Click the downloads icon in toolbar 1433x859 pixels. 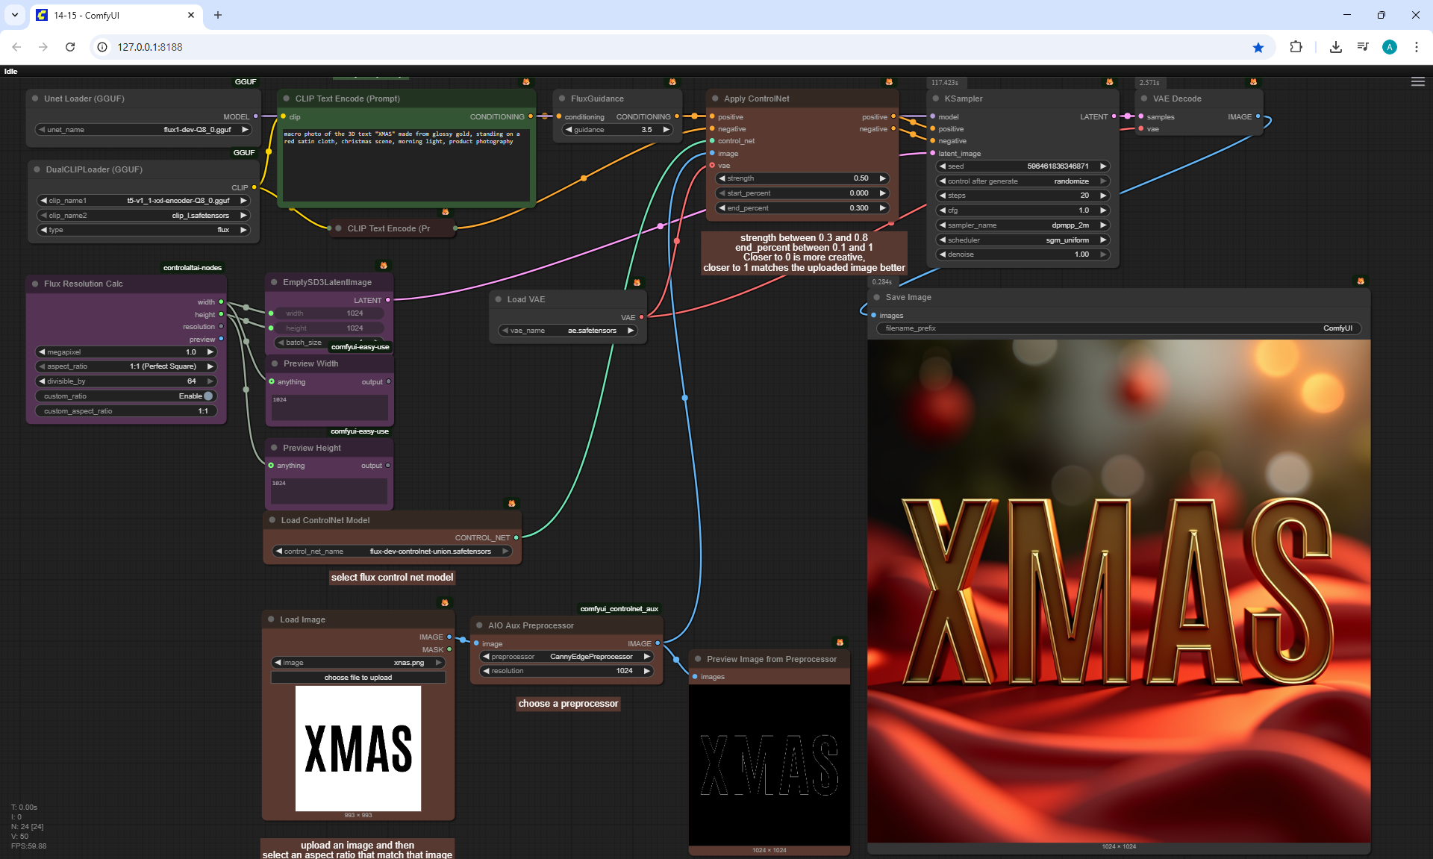1335,47
